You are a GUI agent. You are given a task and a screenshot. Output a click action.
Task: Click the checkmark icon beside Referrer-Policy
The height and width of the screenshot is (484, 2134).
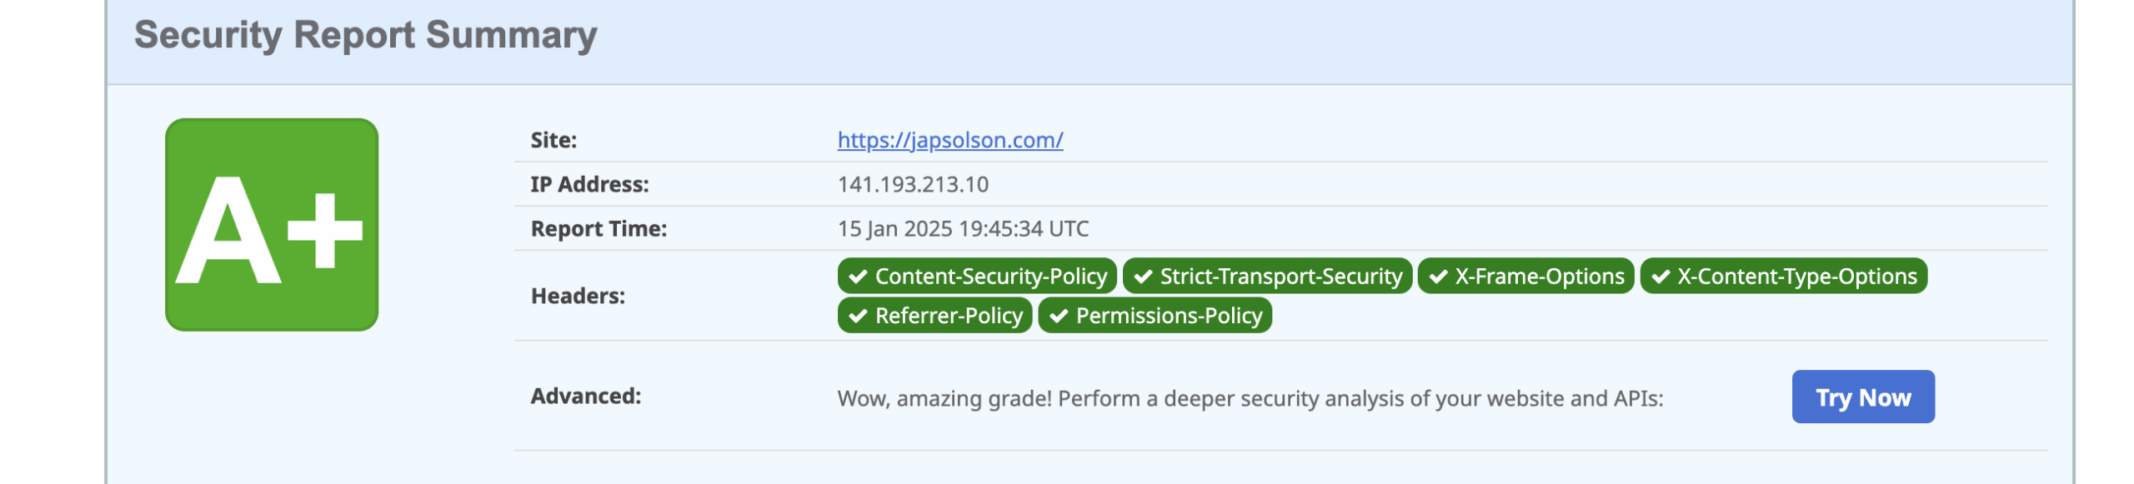858,316
